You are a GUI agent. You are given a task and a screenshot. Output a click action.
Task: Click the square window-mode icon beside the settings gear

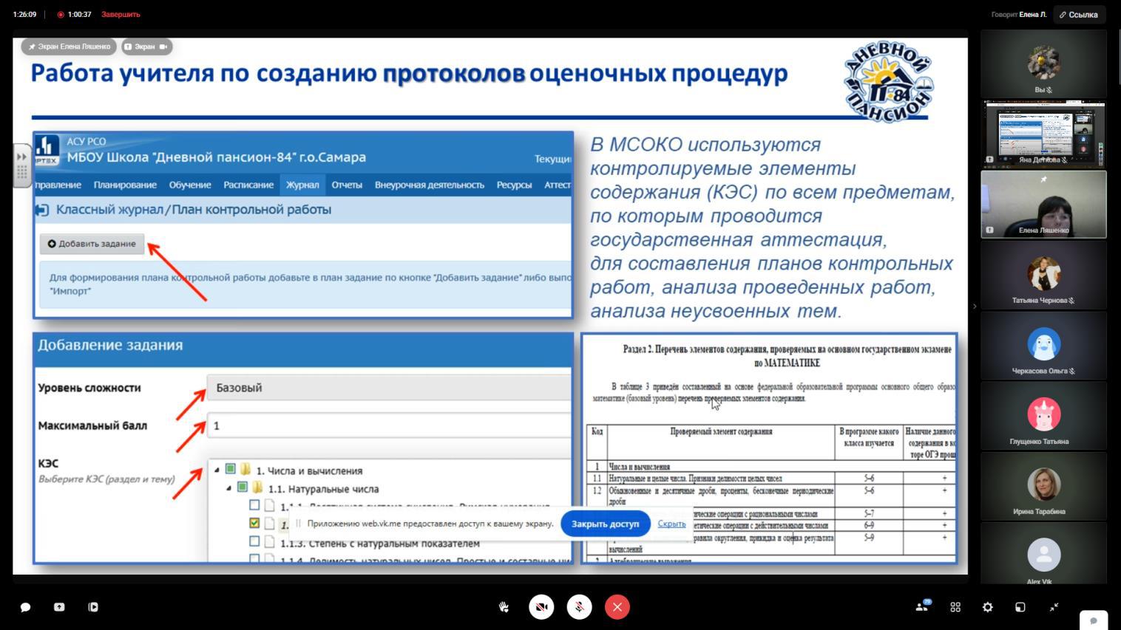pos(1020,607)
